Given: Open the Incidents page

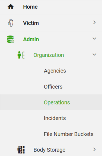Looking at the screenshot, I should click(55, 118).
